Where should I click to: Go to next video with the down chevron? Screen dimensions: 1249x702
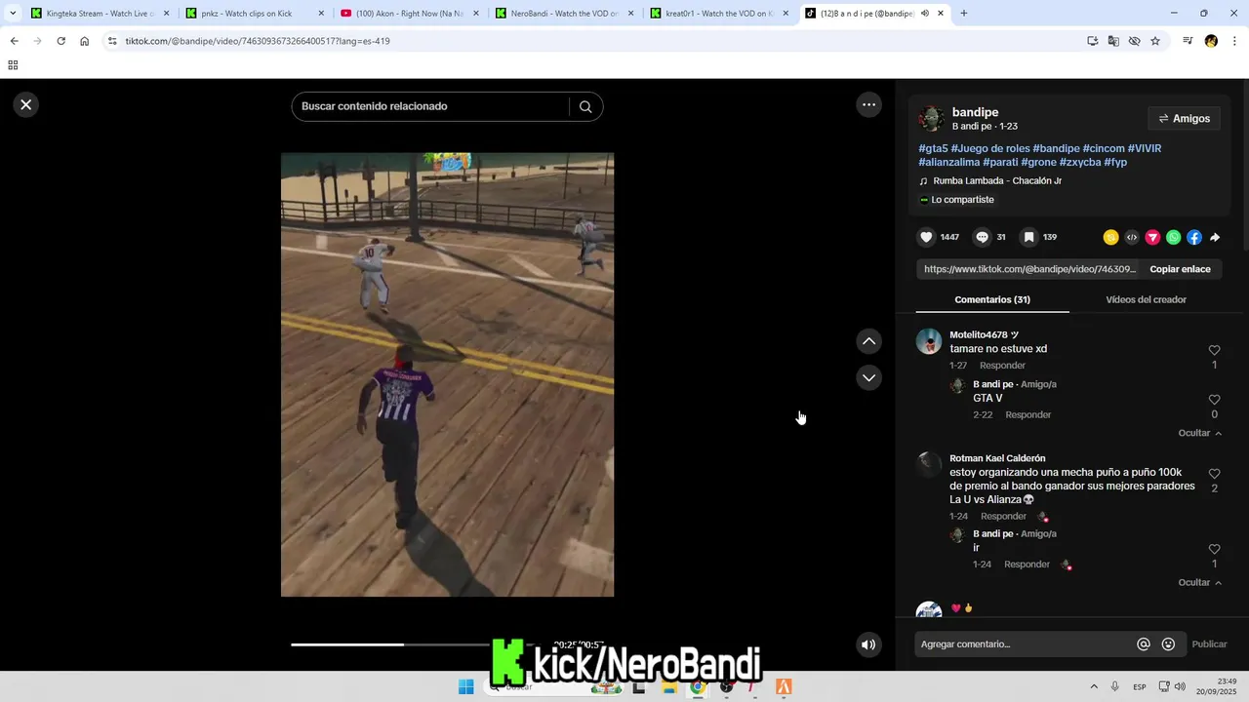[868, 377]
